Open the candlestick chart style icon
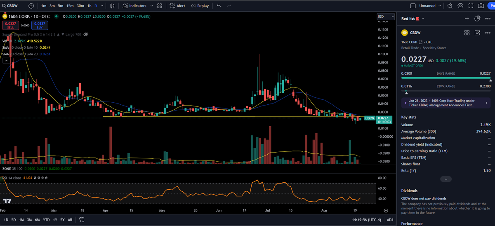 point(113,6)
